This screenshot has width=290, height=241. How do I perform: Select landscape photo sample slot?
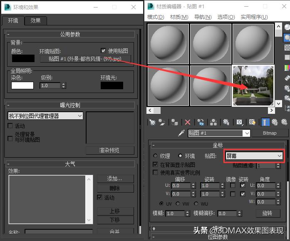click(253, 85)
